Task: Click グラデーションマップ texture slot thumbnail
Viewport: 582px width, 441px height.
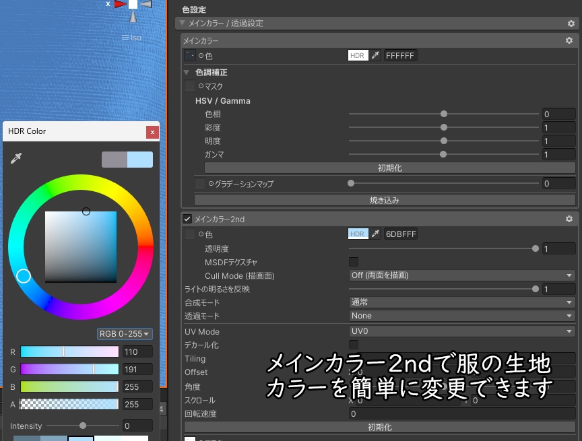Action: 200,183
